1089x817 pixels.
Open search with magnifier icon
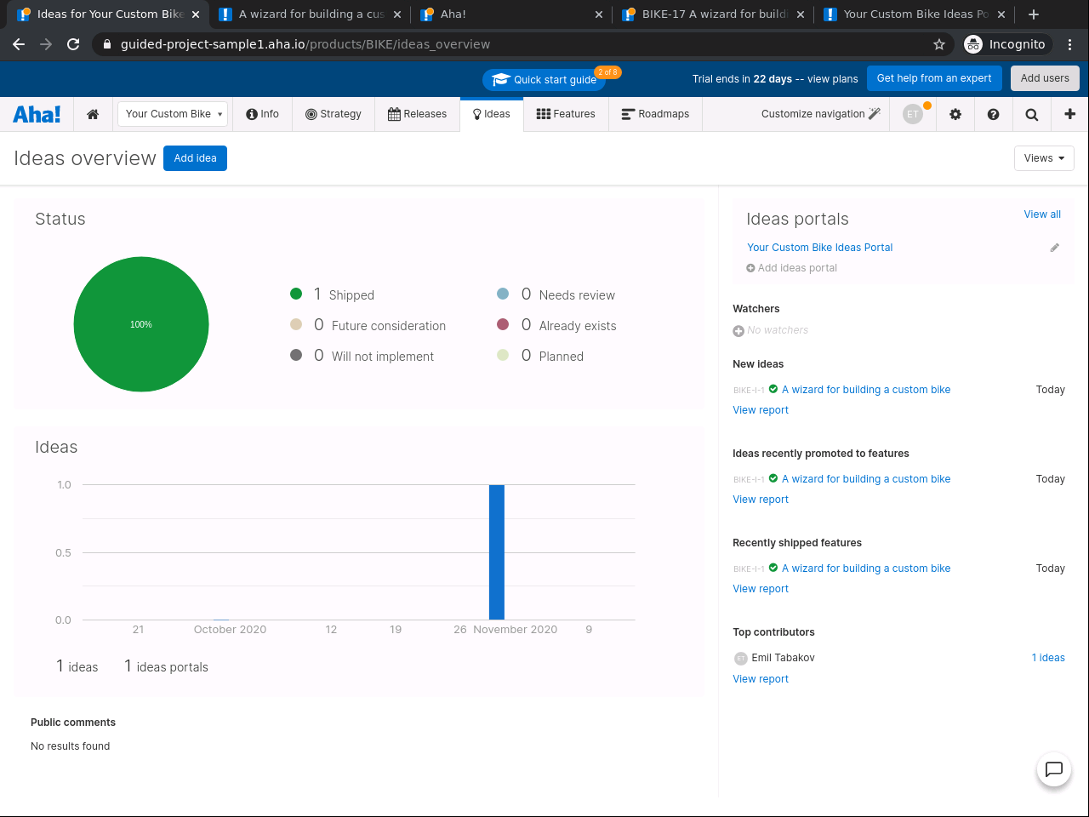pyautogui.click(x=1031, y=114)
